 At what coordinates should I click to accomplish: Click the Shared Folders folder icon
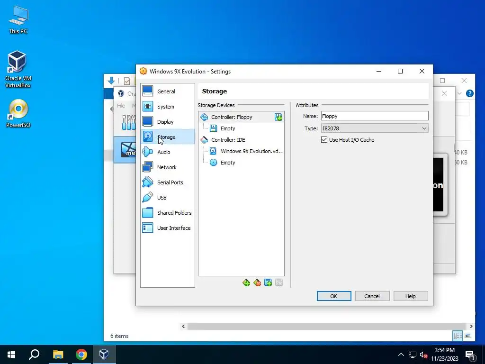pos(148,212)
